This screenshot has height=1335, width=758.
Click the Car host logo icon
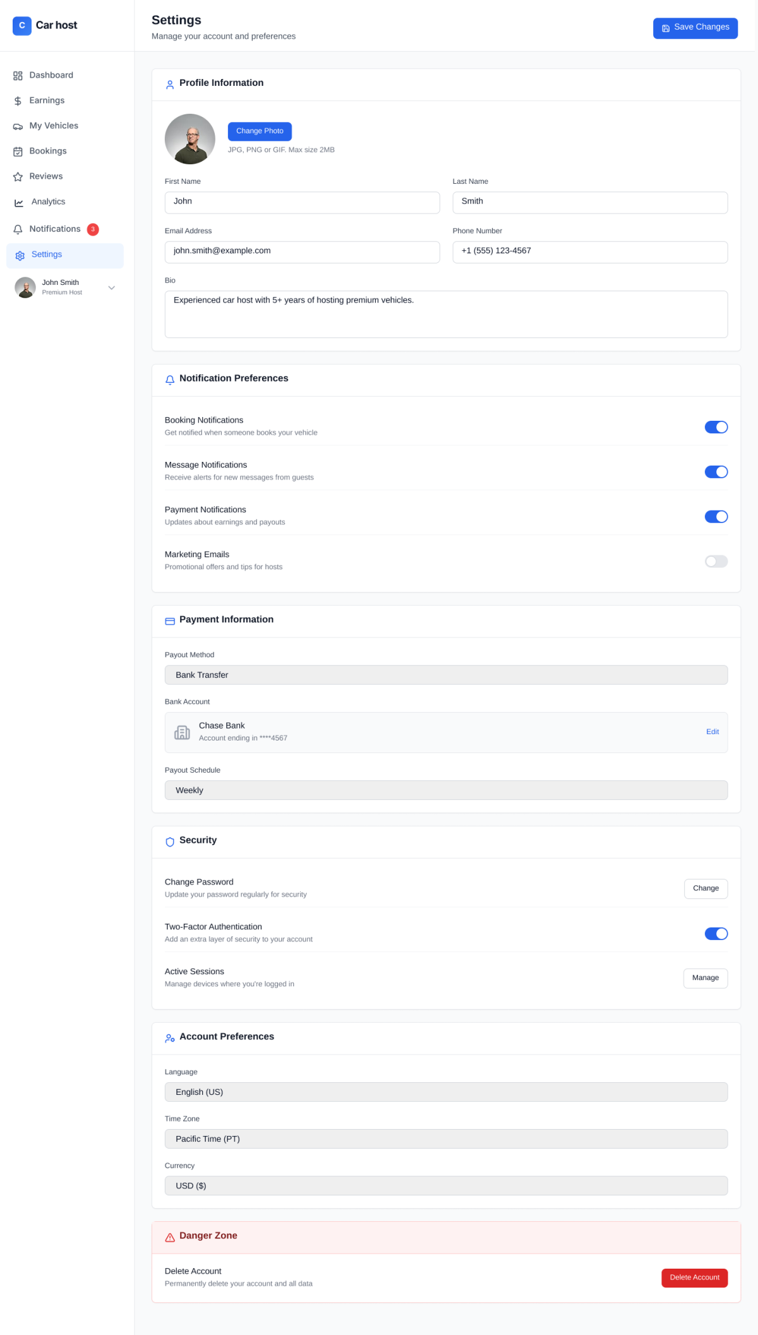[x=21, y=26]
